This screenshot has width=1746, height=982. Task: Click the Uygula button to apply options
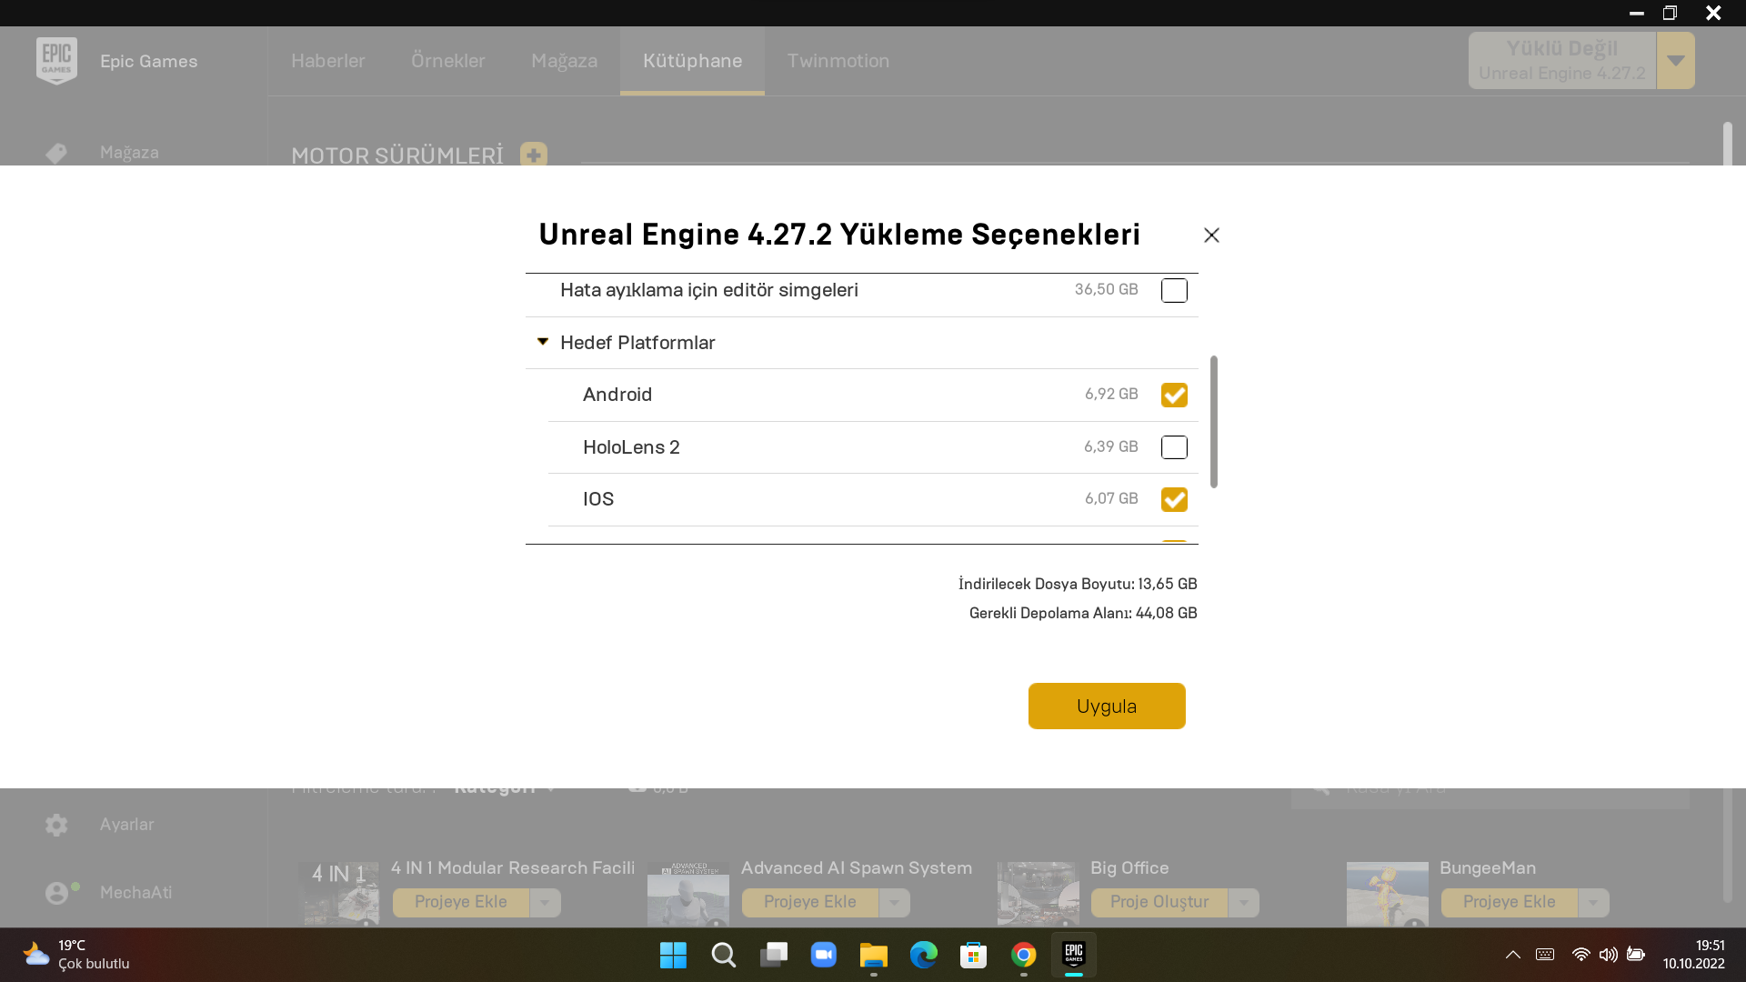point(1106,706)
